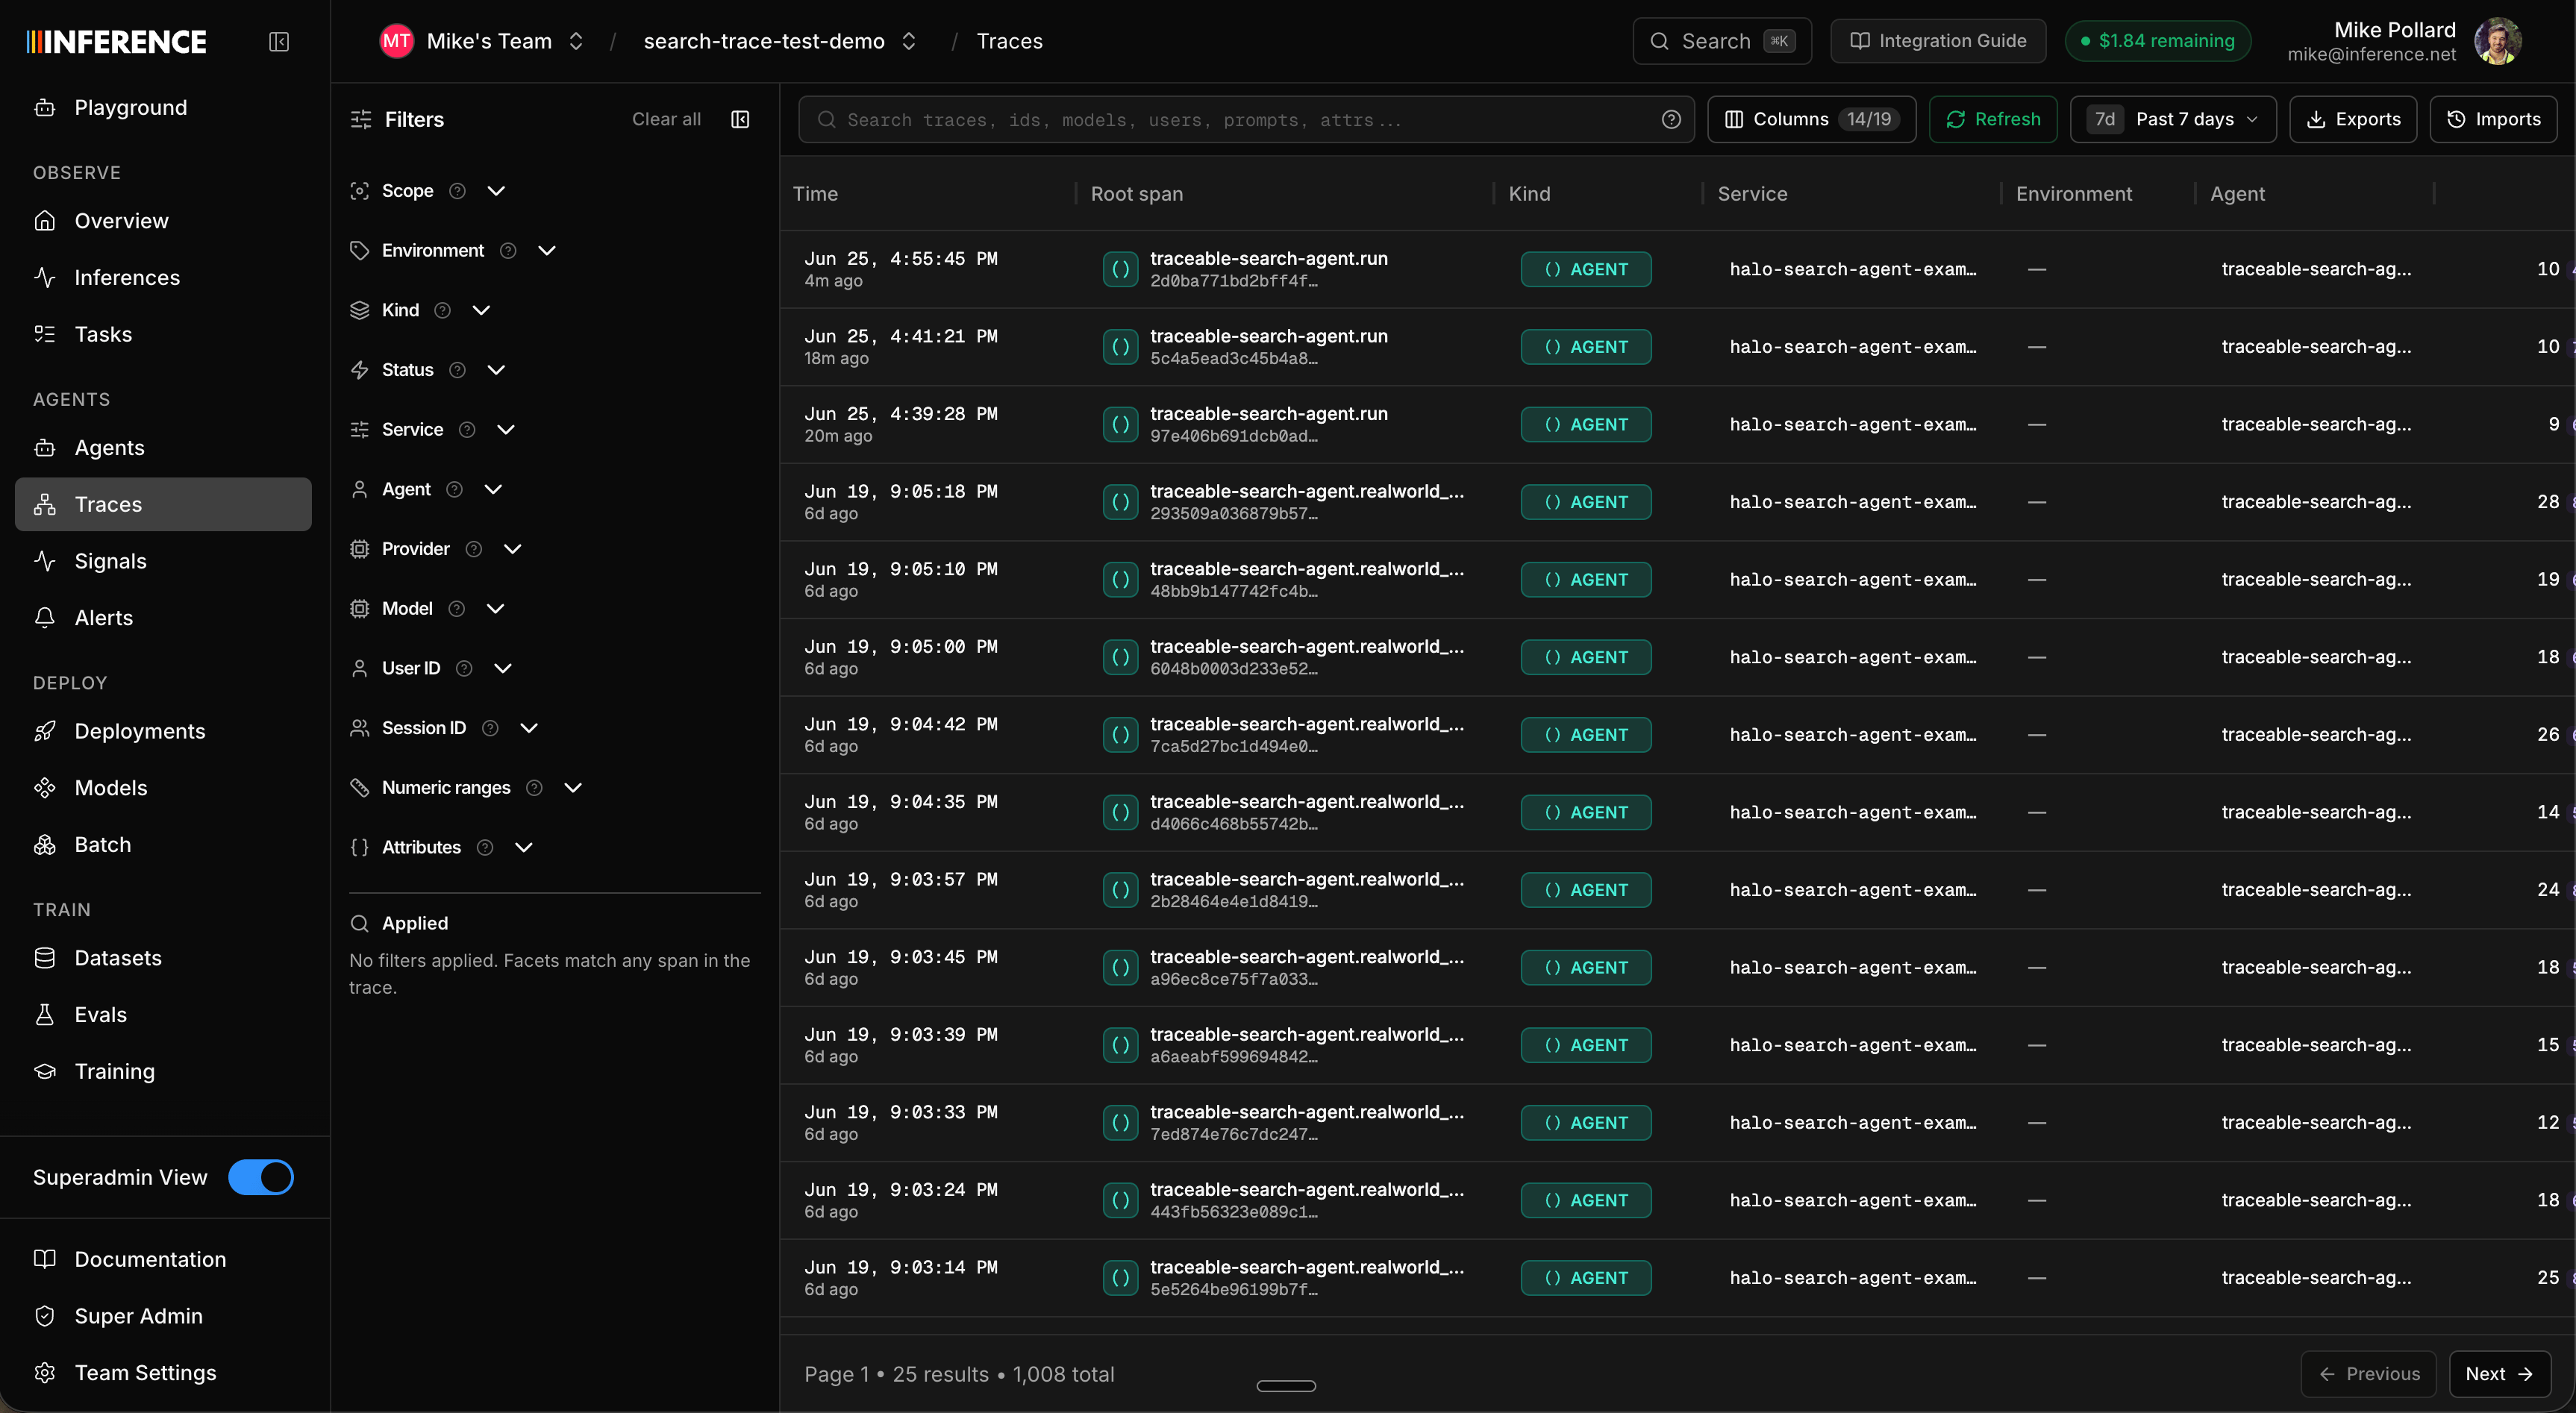Expand the Service filter
This screenshot has width=2576, height=1413.
click(x=506, y=430)
